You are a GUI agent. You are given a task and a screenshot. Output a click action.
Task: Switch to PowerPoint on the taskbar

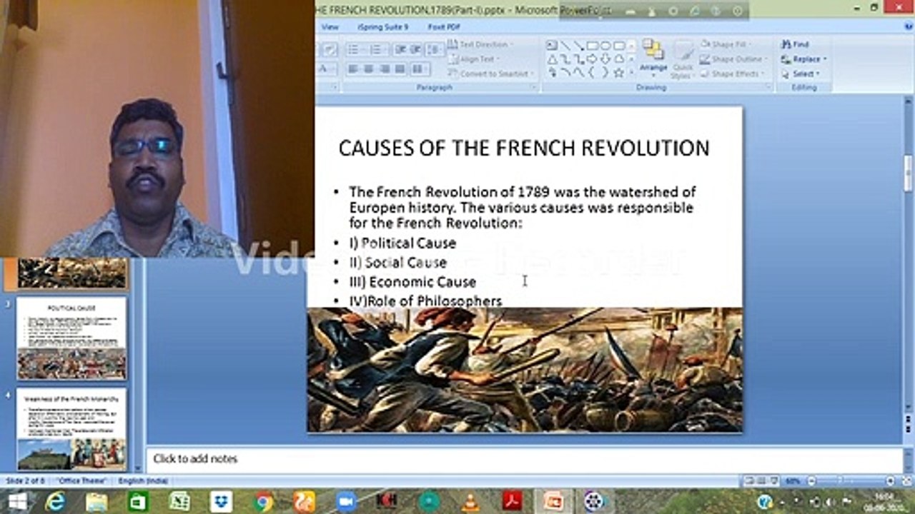tap(553, 502)
